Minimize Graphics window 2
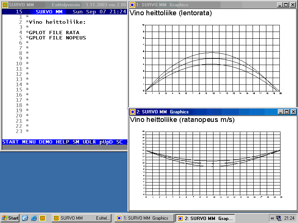This screenshot has height=223, width=298. click(x=280, y=112)
